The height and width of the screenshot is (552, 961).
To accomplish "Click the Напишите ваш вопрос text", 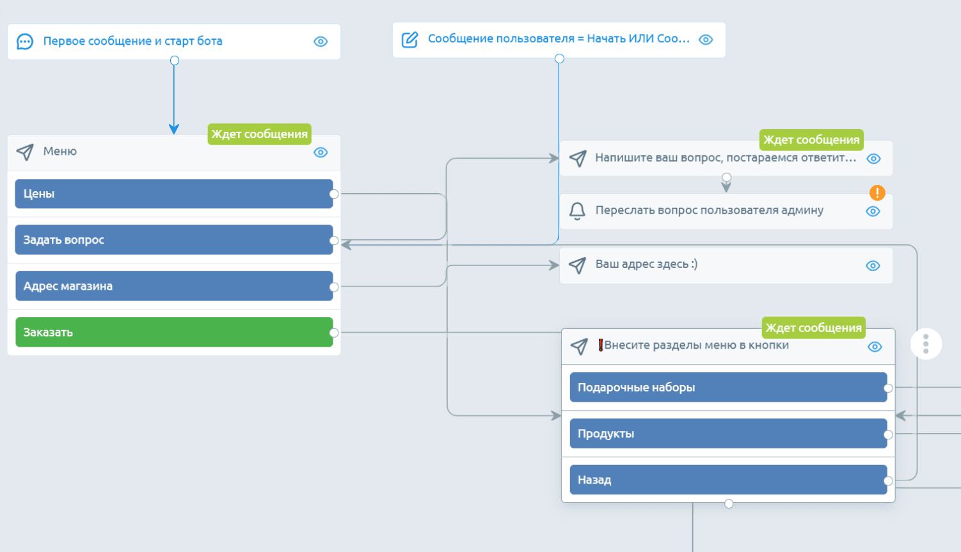I will point(726,157).
